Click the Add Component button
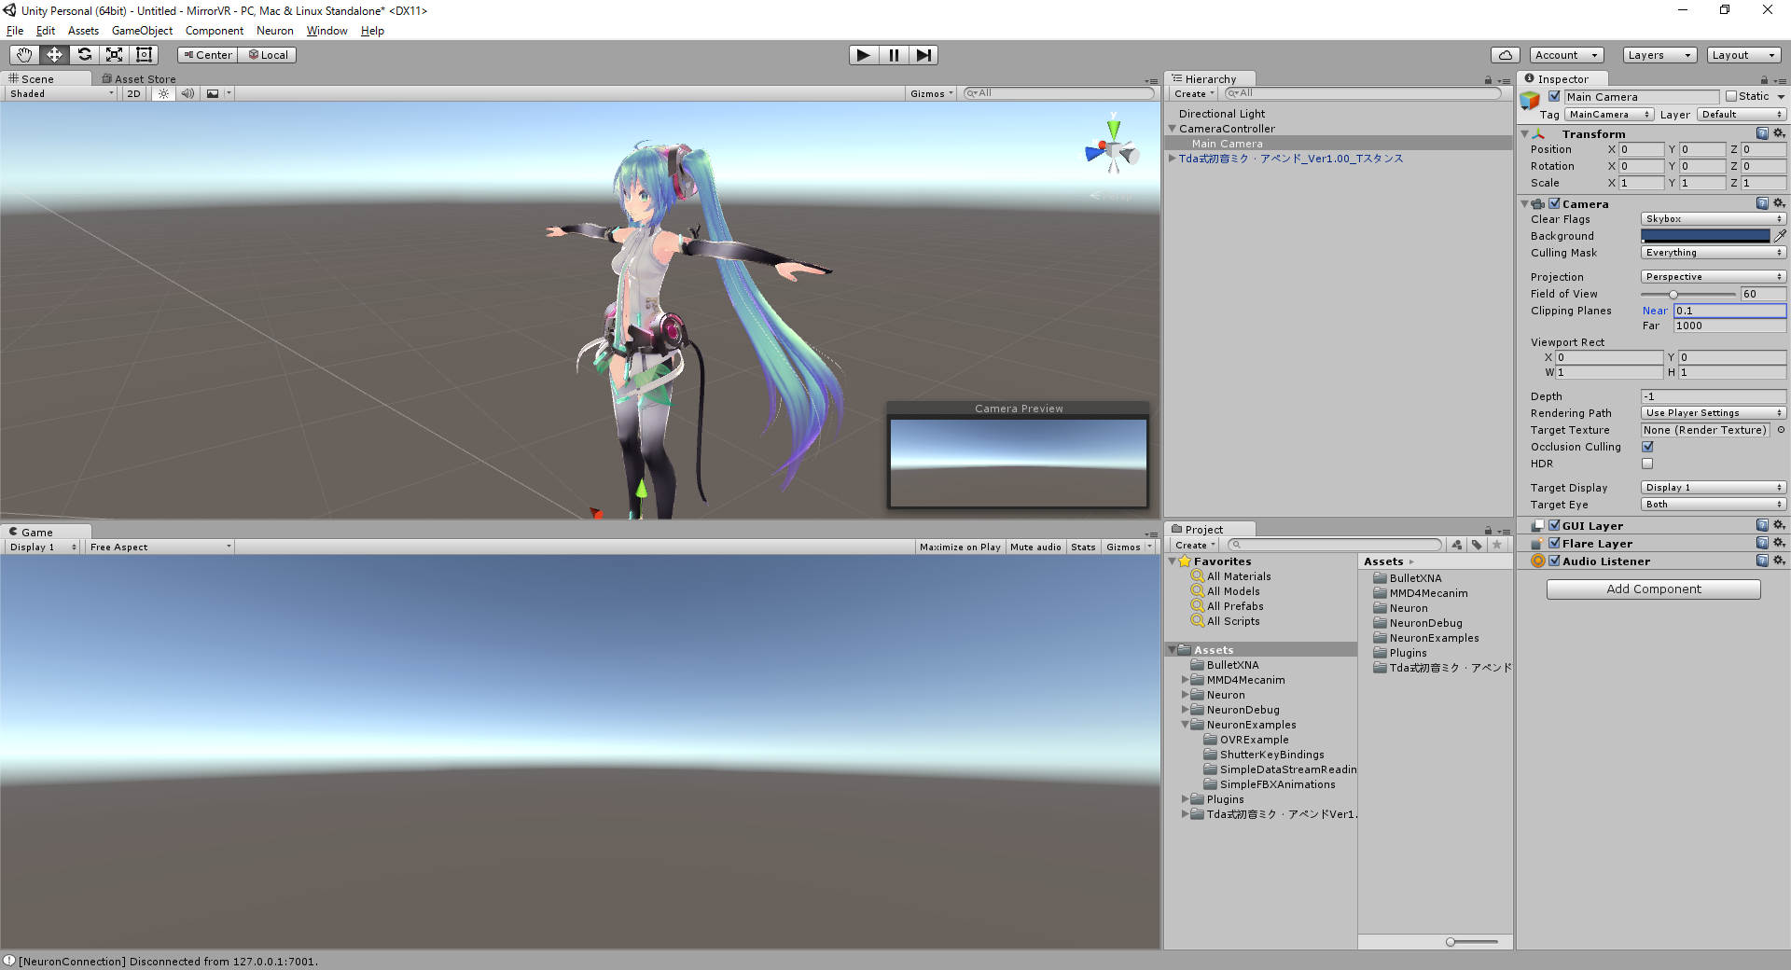This screenshot has width=1791, height=970. 1652,589
